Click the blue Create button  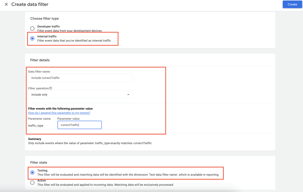[x=292, y=4]
